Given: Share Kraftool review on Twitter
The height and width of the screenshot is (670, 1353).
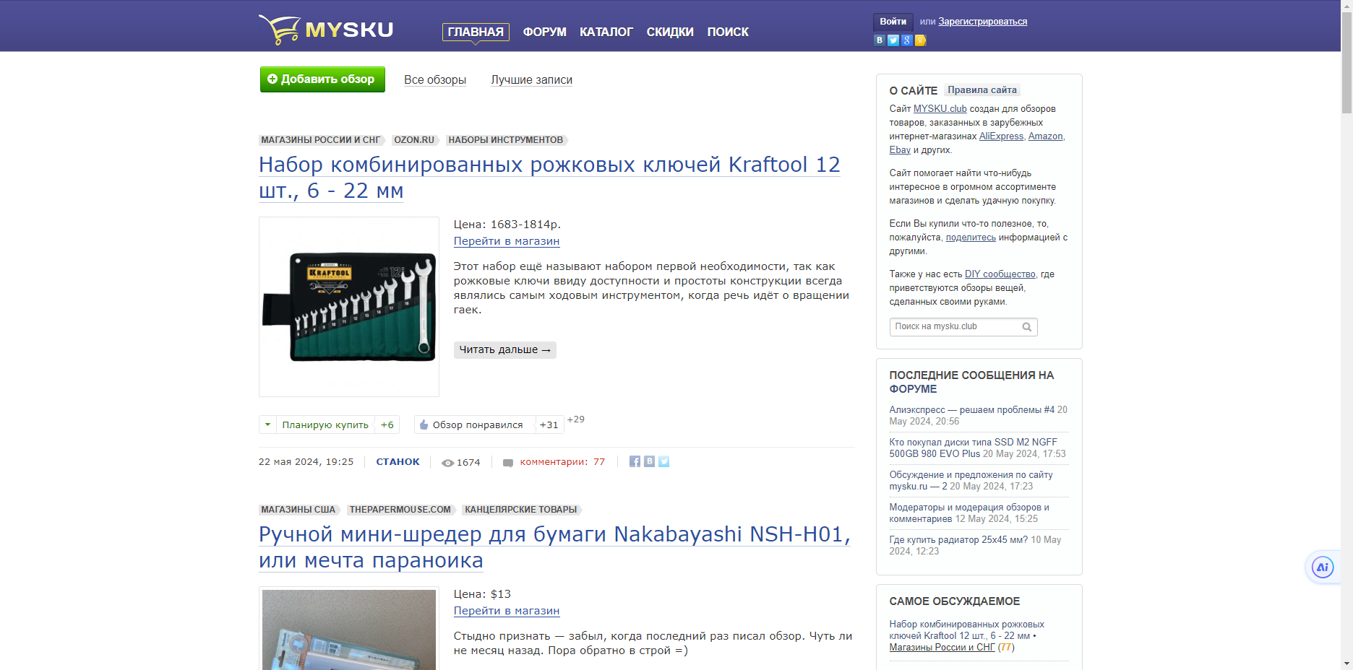Looking at the screenshot, I should coord(663,461).
